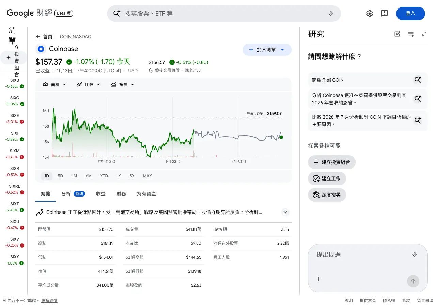Click the voice search microphone in search bar
This screenshot has width=436, height=306.
[330, 13]
